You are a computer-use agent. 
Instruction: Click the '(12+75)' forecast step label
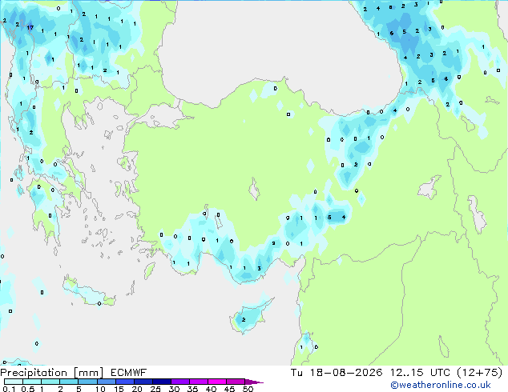click(x=479, y=373)
